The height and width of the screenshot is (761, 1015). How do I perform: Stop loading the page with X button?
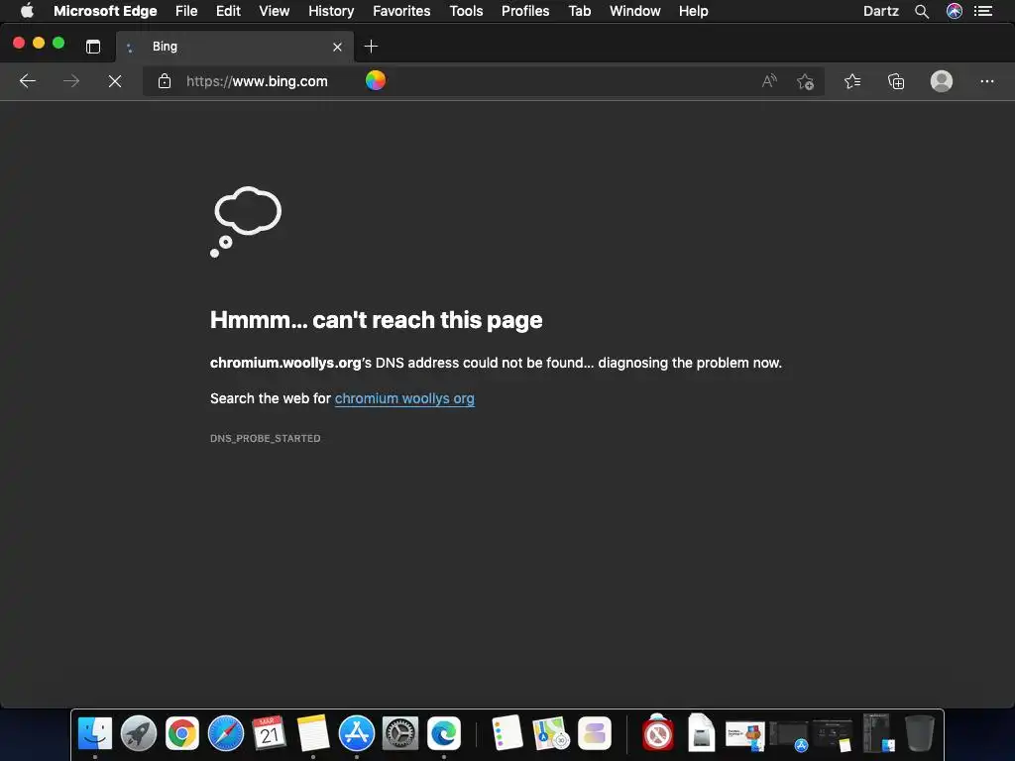[x=115, y=81]
